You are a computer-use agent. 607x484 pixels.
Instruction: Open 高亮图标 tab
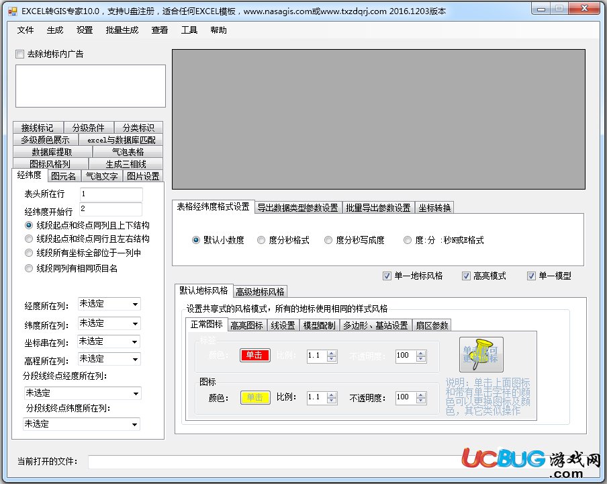coord(246,325)
